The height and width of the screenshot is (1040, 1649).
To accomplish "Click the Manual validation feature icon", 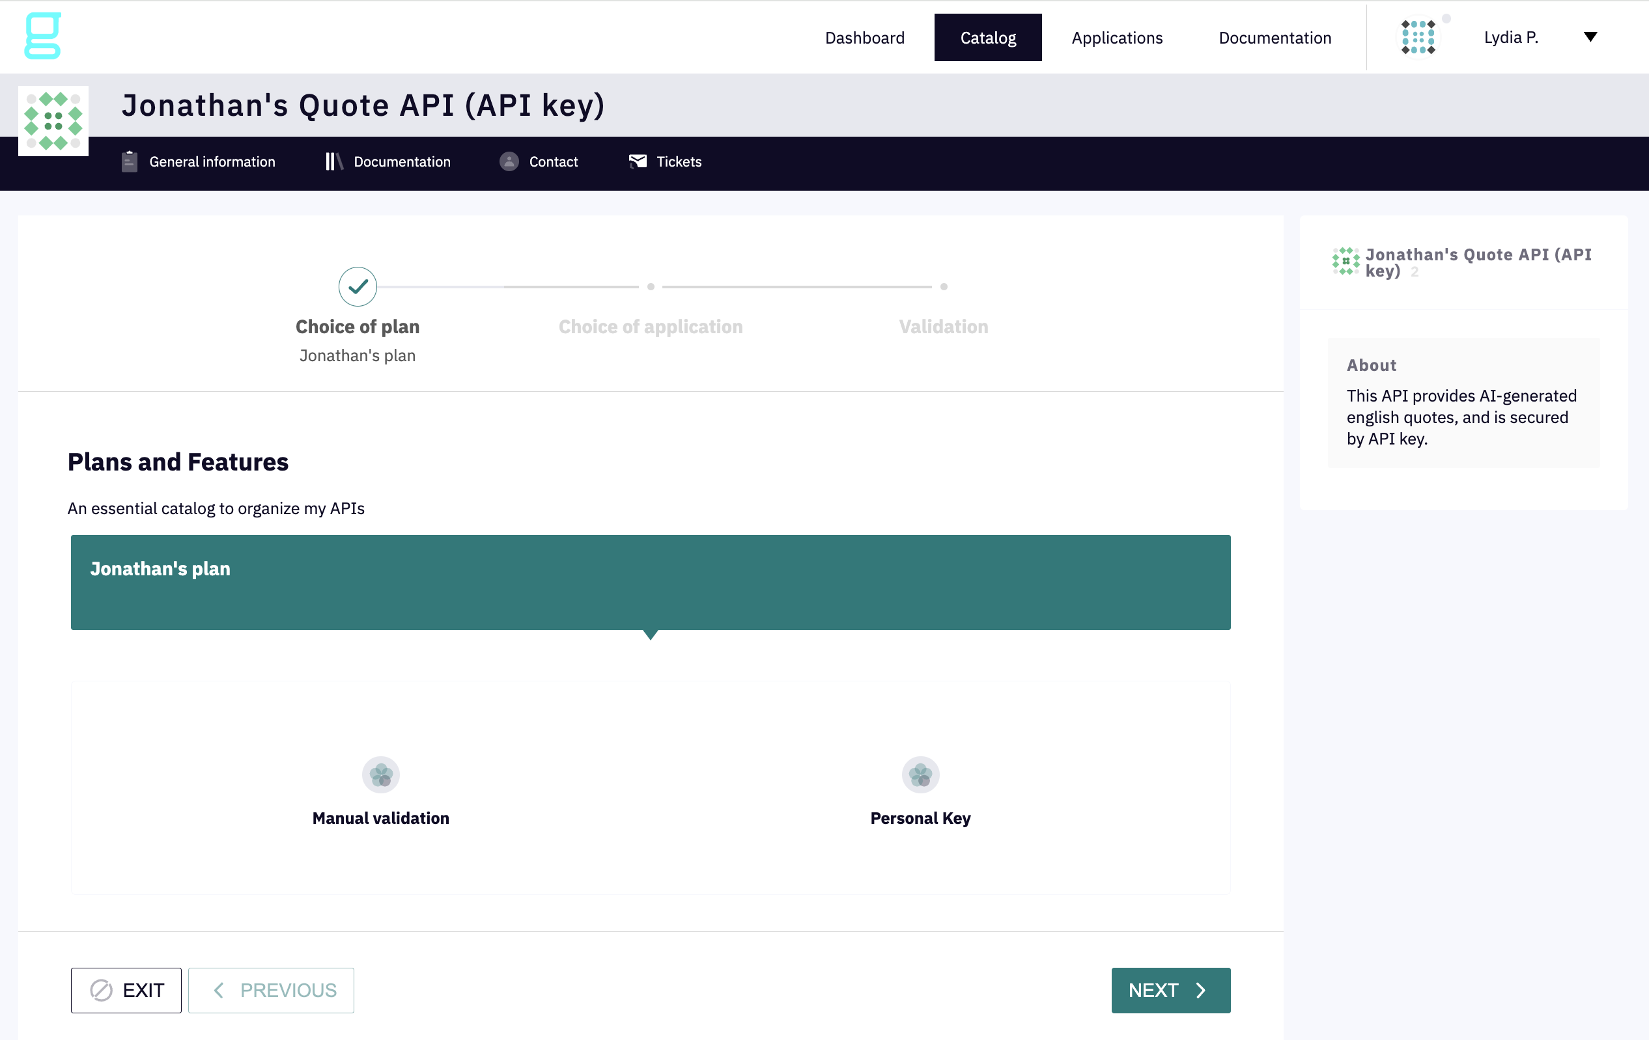I will point(381,774).
